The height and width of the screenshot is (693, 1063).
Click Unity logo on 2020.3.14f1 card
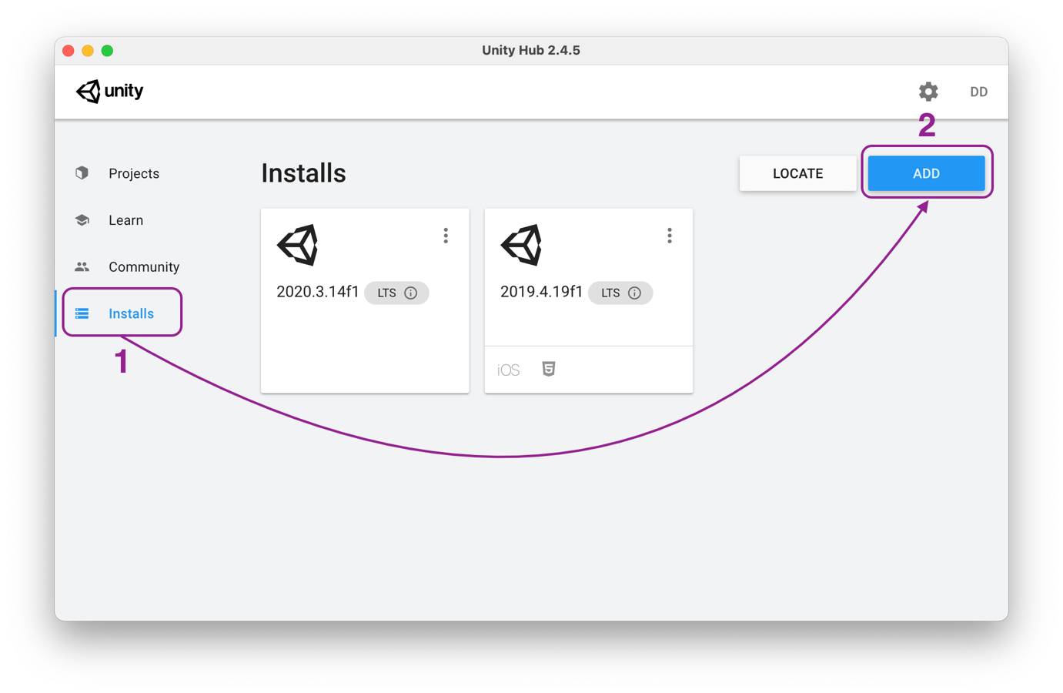[x=297, y=245]
